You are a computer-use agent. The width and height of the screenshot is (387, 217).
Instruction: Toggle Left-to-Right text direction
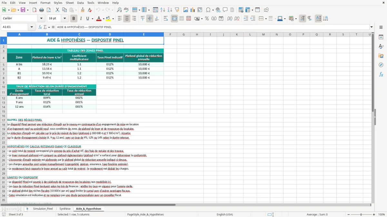coord(303,19)
